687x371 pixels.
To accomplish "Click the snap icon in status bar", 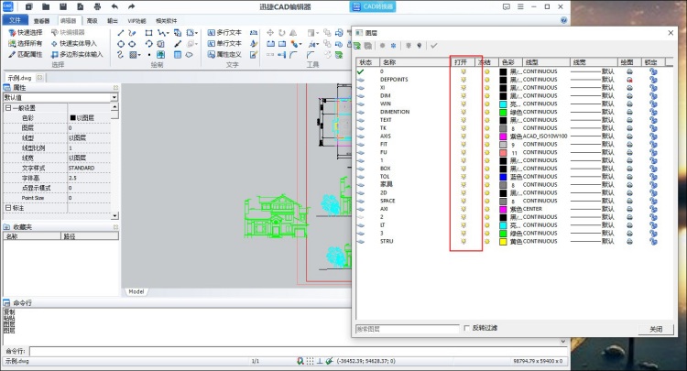I will point(300,361).
